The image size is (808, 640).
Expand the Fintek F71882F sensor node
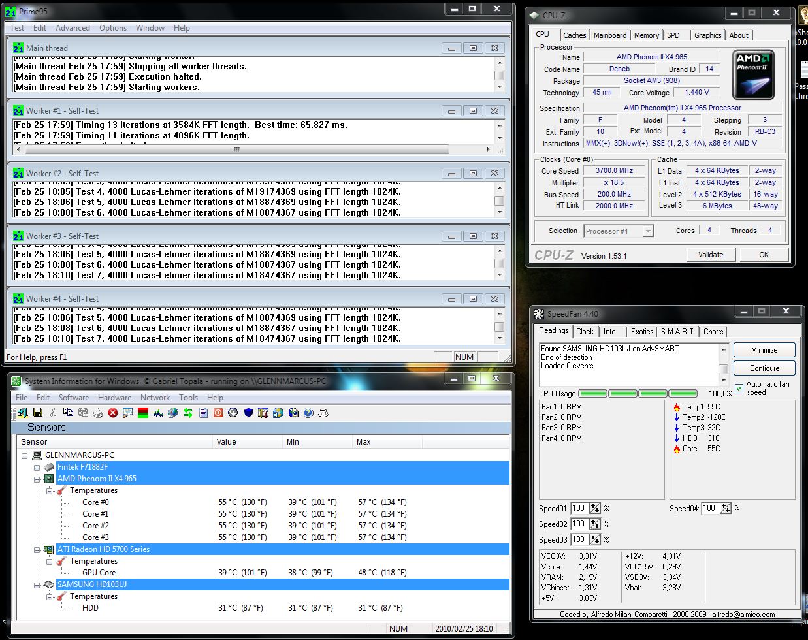coord(37,468)
